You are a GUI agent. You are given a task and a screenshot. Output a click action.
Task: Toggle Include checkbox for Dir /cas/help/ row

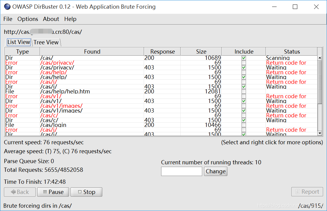coord(244,77)
